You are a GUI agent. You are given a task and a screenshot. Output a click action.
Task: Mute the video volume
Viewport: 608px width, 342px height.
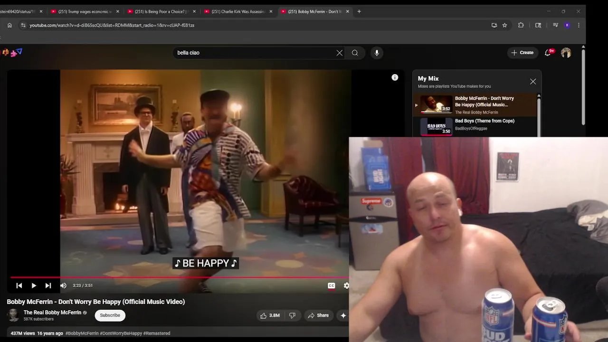[x=63, y=285]
